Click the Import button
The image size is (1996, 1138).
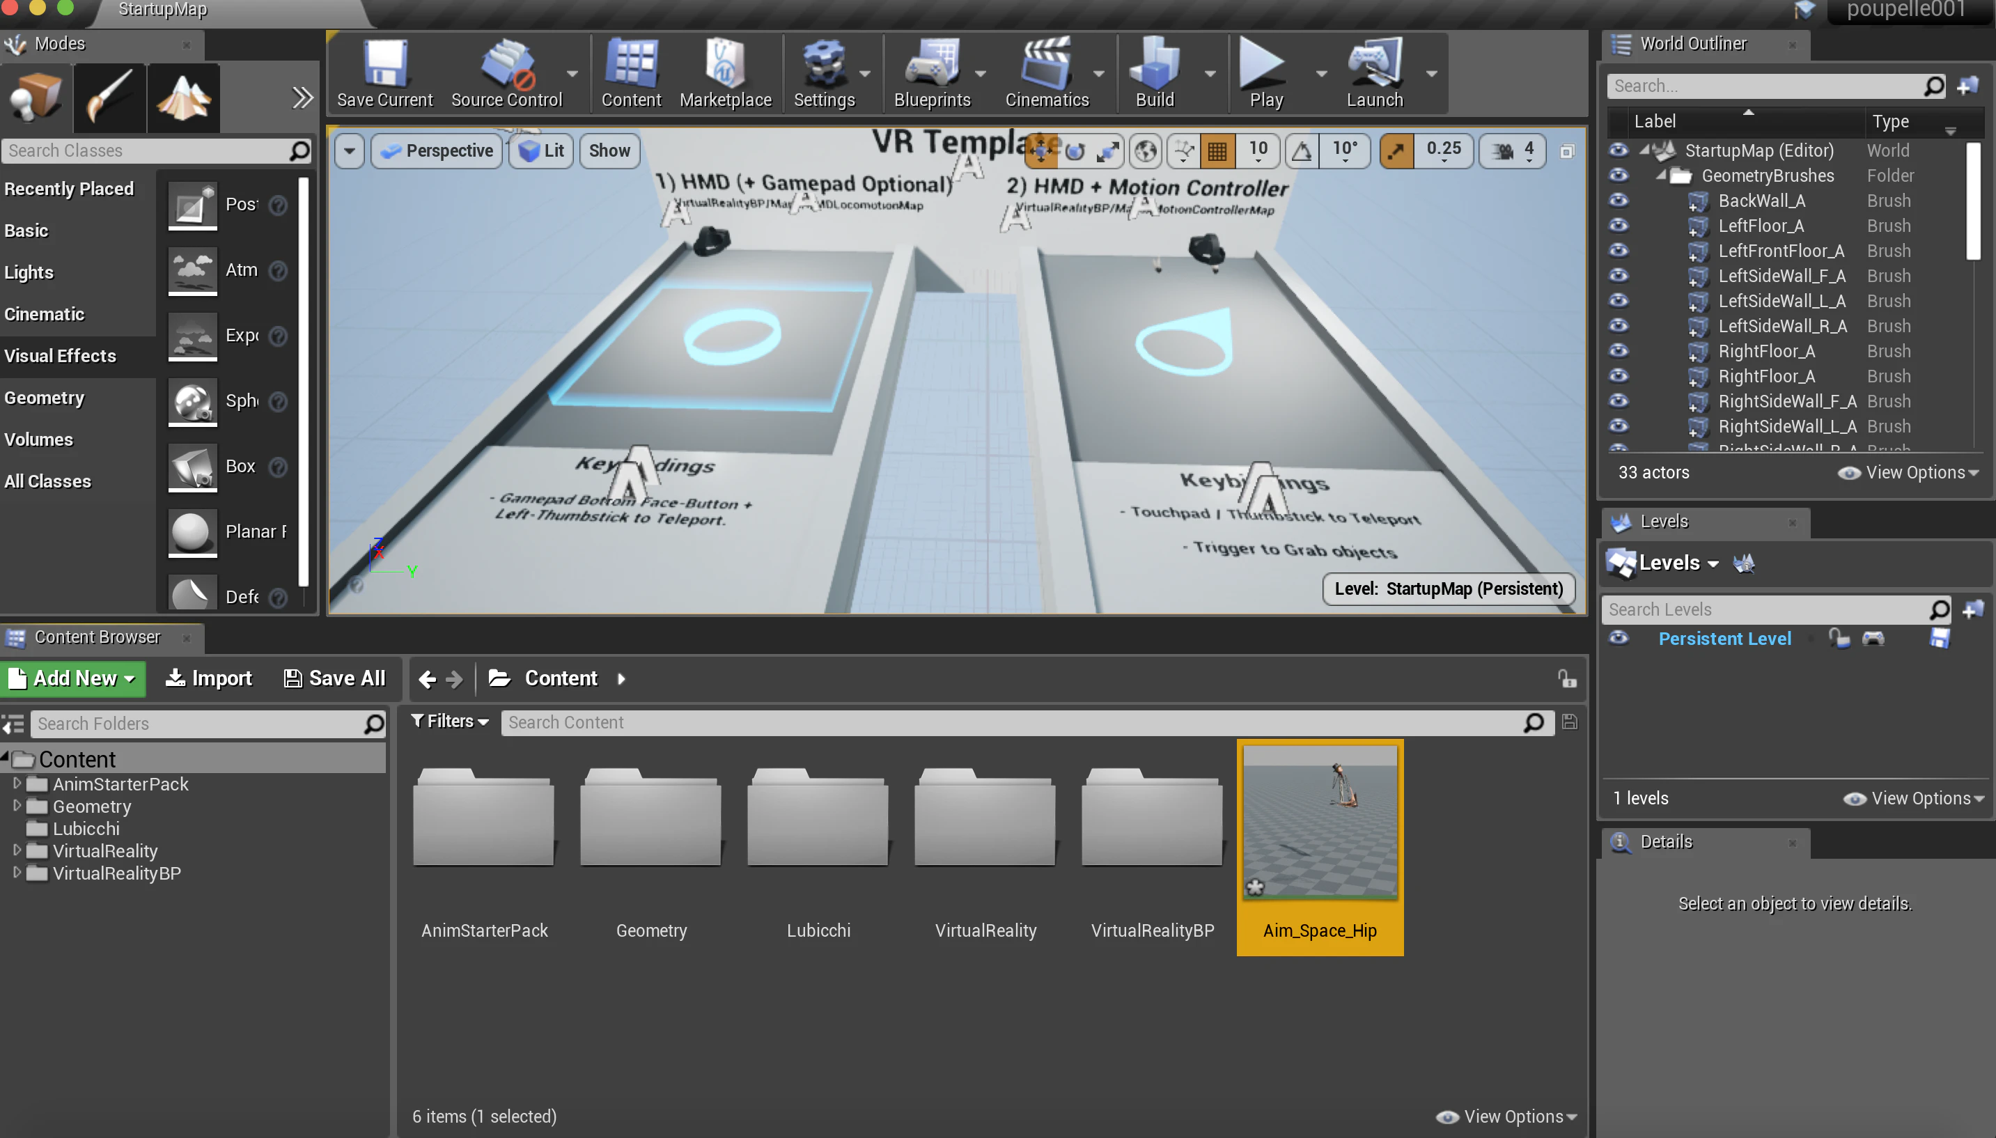point(209,678)
